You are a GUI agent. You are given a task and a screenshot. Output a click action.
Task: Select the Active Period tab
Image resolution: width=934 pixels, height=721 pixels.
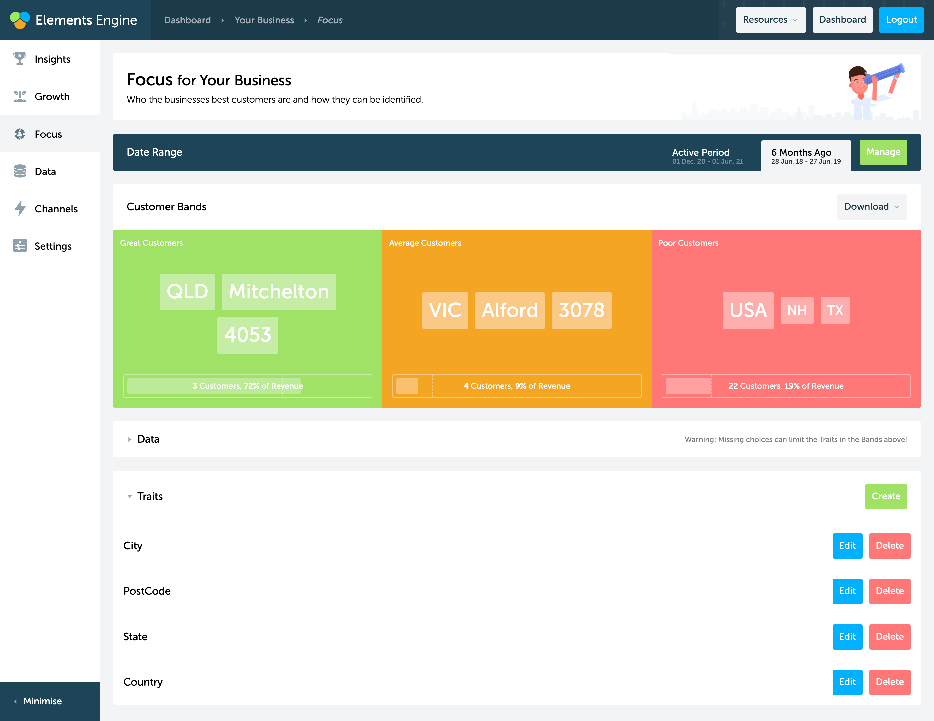point(708,156)
